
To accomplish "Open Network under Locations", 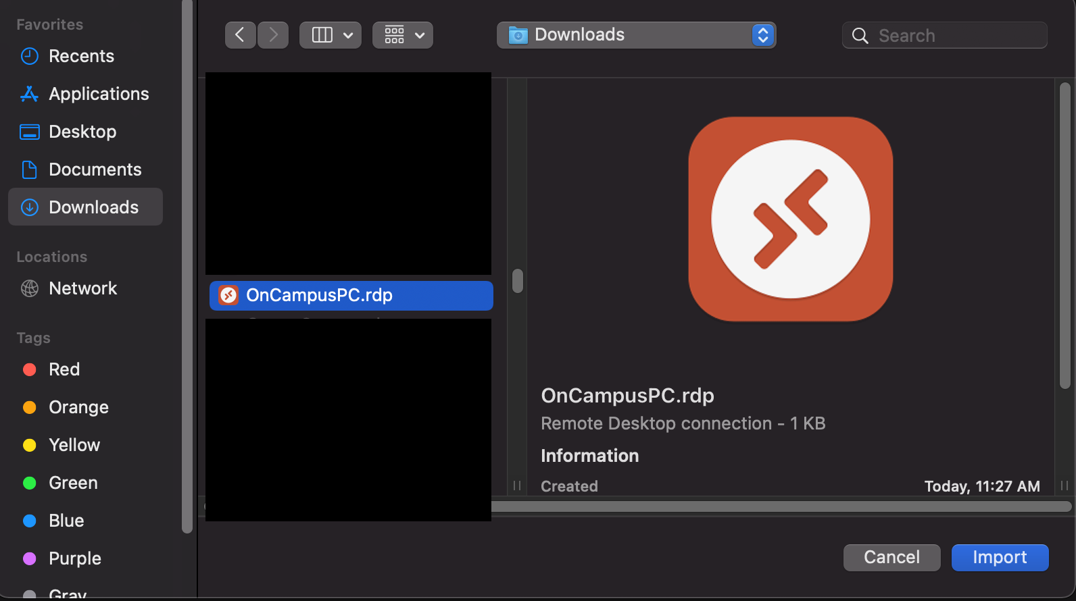I will [x=85, y=288].
